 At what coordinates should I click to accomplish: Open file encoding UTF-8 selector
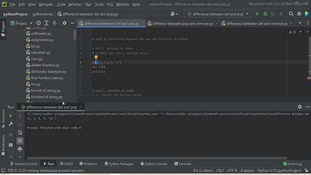coord(232,171)
